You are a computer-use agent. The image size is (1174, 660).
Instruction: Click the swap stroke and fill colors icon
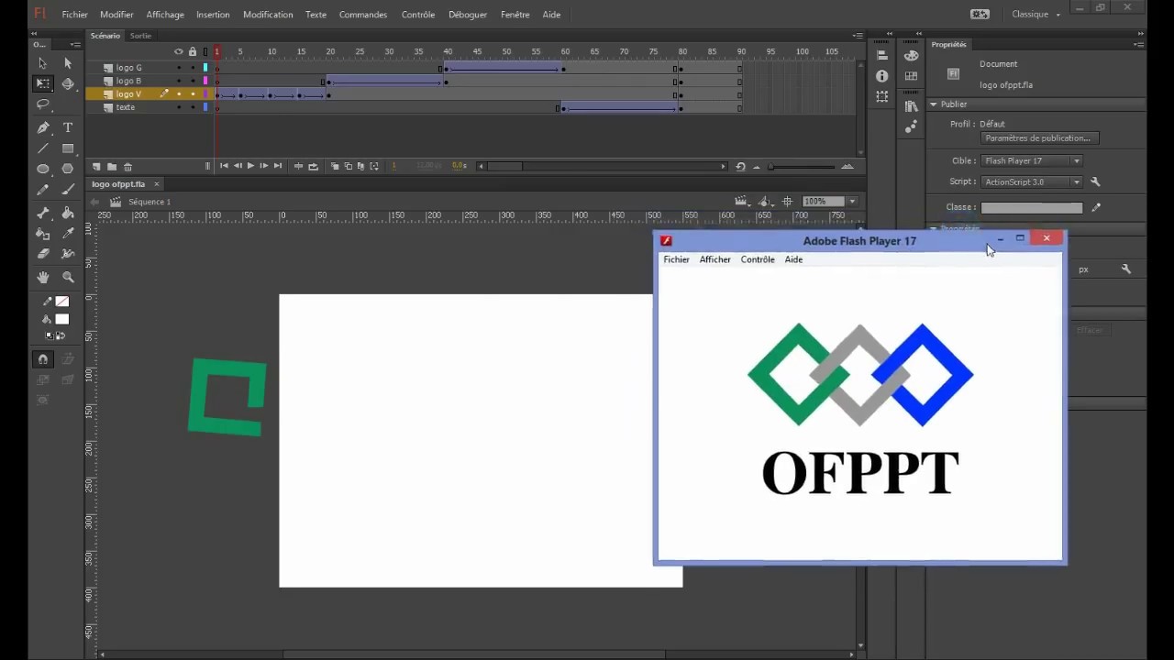click(61, 335)
